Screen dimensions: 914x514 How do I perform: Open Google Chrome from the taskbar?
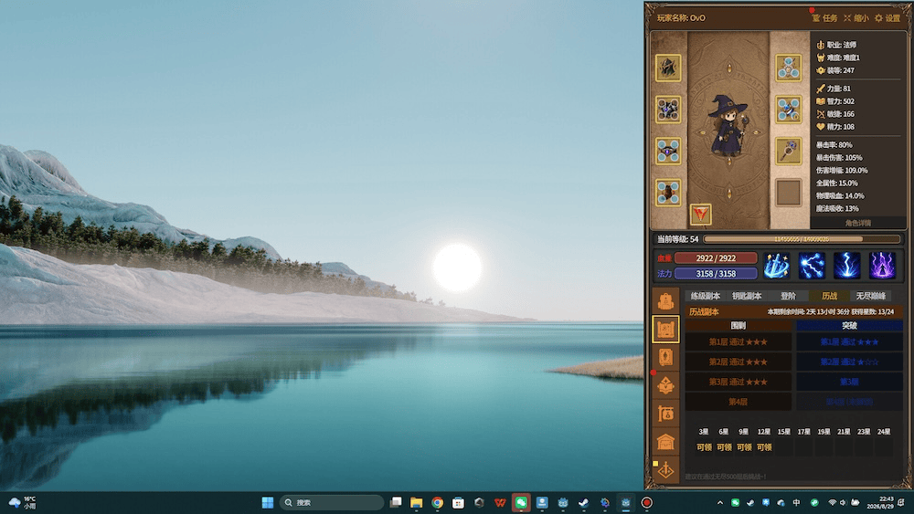437,502
